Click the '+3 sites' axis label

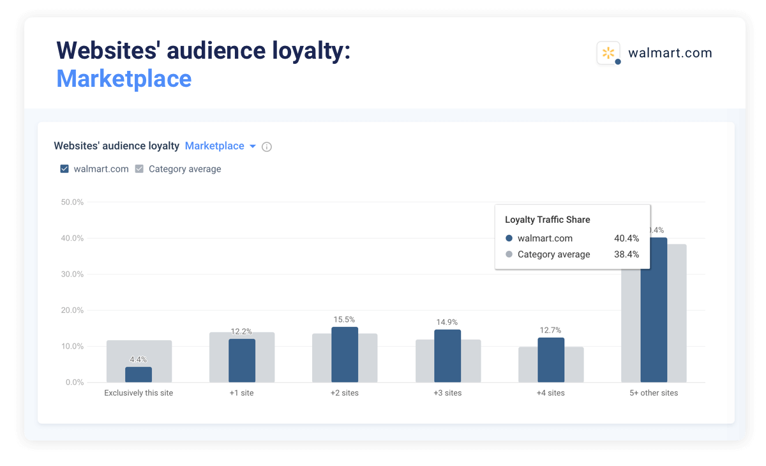point(447,393)
